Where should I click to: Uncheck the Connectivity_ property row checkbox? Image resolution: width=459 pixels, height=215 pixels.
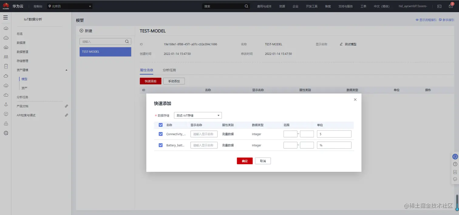[x=160, y=134]
